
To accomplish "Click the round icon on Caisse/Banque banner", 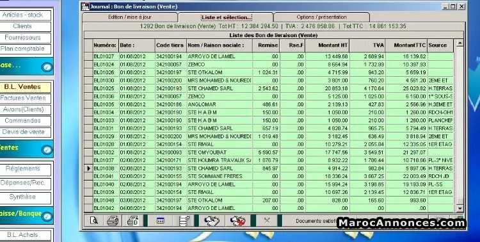I will (x=47, y=216).
